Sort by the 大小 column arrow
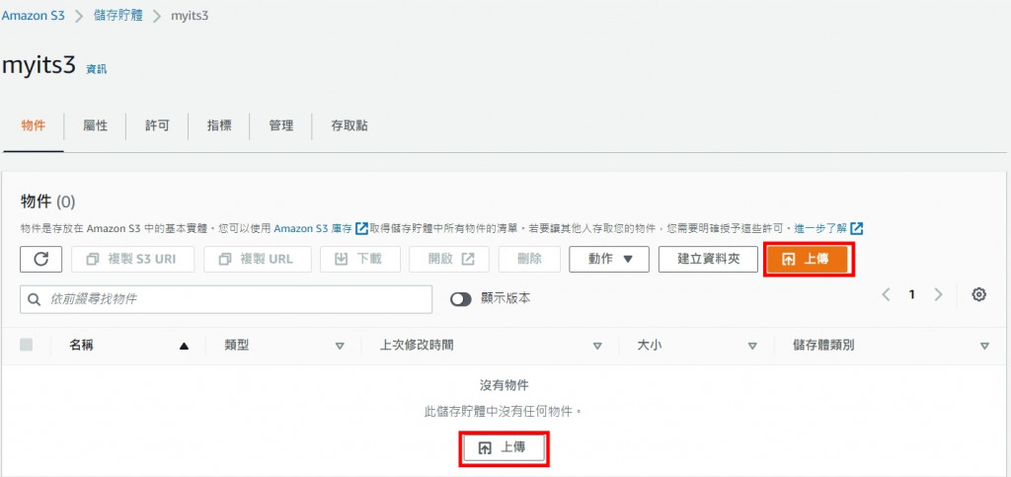The height and width of the screenshot is (477, 1011). [x=751, y=347]
